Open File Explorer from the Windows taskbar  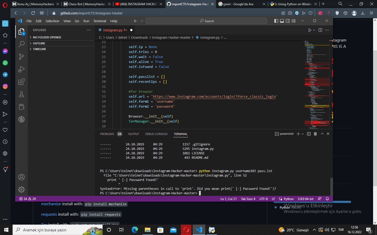pos(148,230)
